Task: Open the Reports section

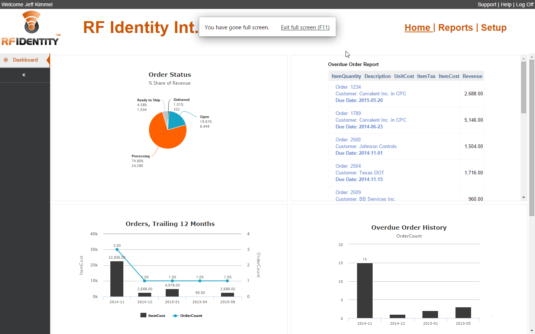Action: pos(455,28)
